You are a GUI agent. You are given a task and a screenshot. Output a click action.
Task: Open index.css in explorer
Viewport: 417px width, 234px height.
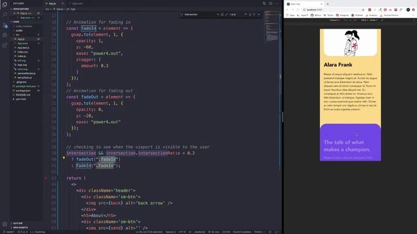22,52
